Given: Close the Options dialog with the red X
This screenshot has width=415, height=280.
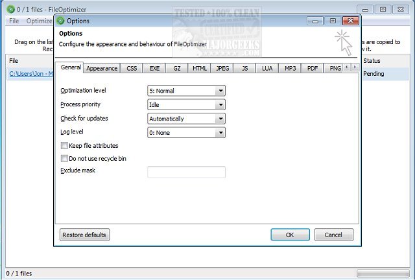Looking at the screenshot, I should tap(350, 21).
